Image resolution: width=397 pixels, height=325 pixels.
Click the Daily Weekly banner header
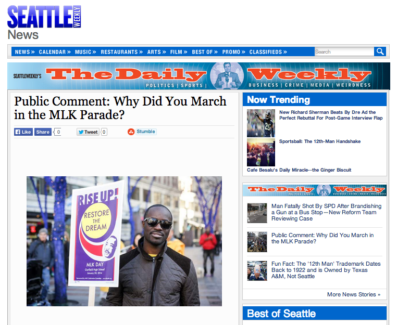(x=198, y=76)
